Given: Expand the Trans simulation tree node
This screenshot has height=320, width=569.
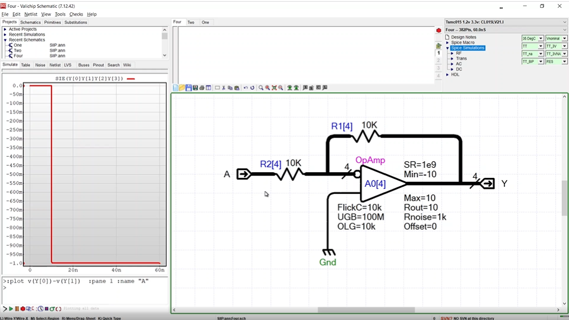Looking at the screenshot, I should pyautogui.click(x=452, y=59).
